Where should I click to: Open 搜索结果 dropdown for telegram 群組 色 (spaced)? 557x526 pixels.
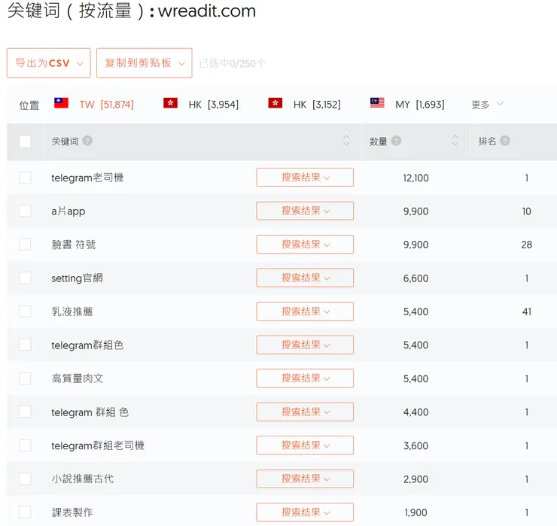tap(305, 412)
